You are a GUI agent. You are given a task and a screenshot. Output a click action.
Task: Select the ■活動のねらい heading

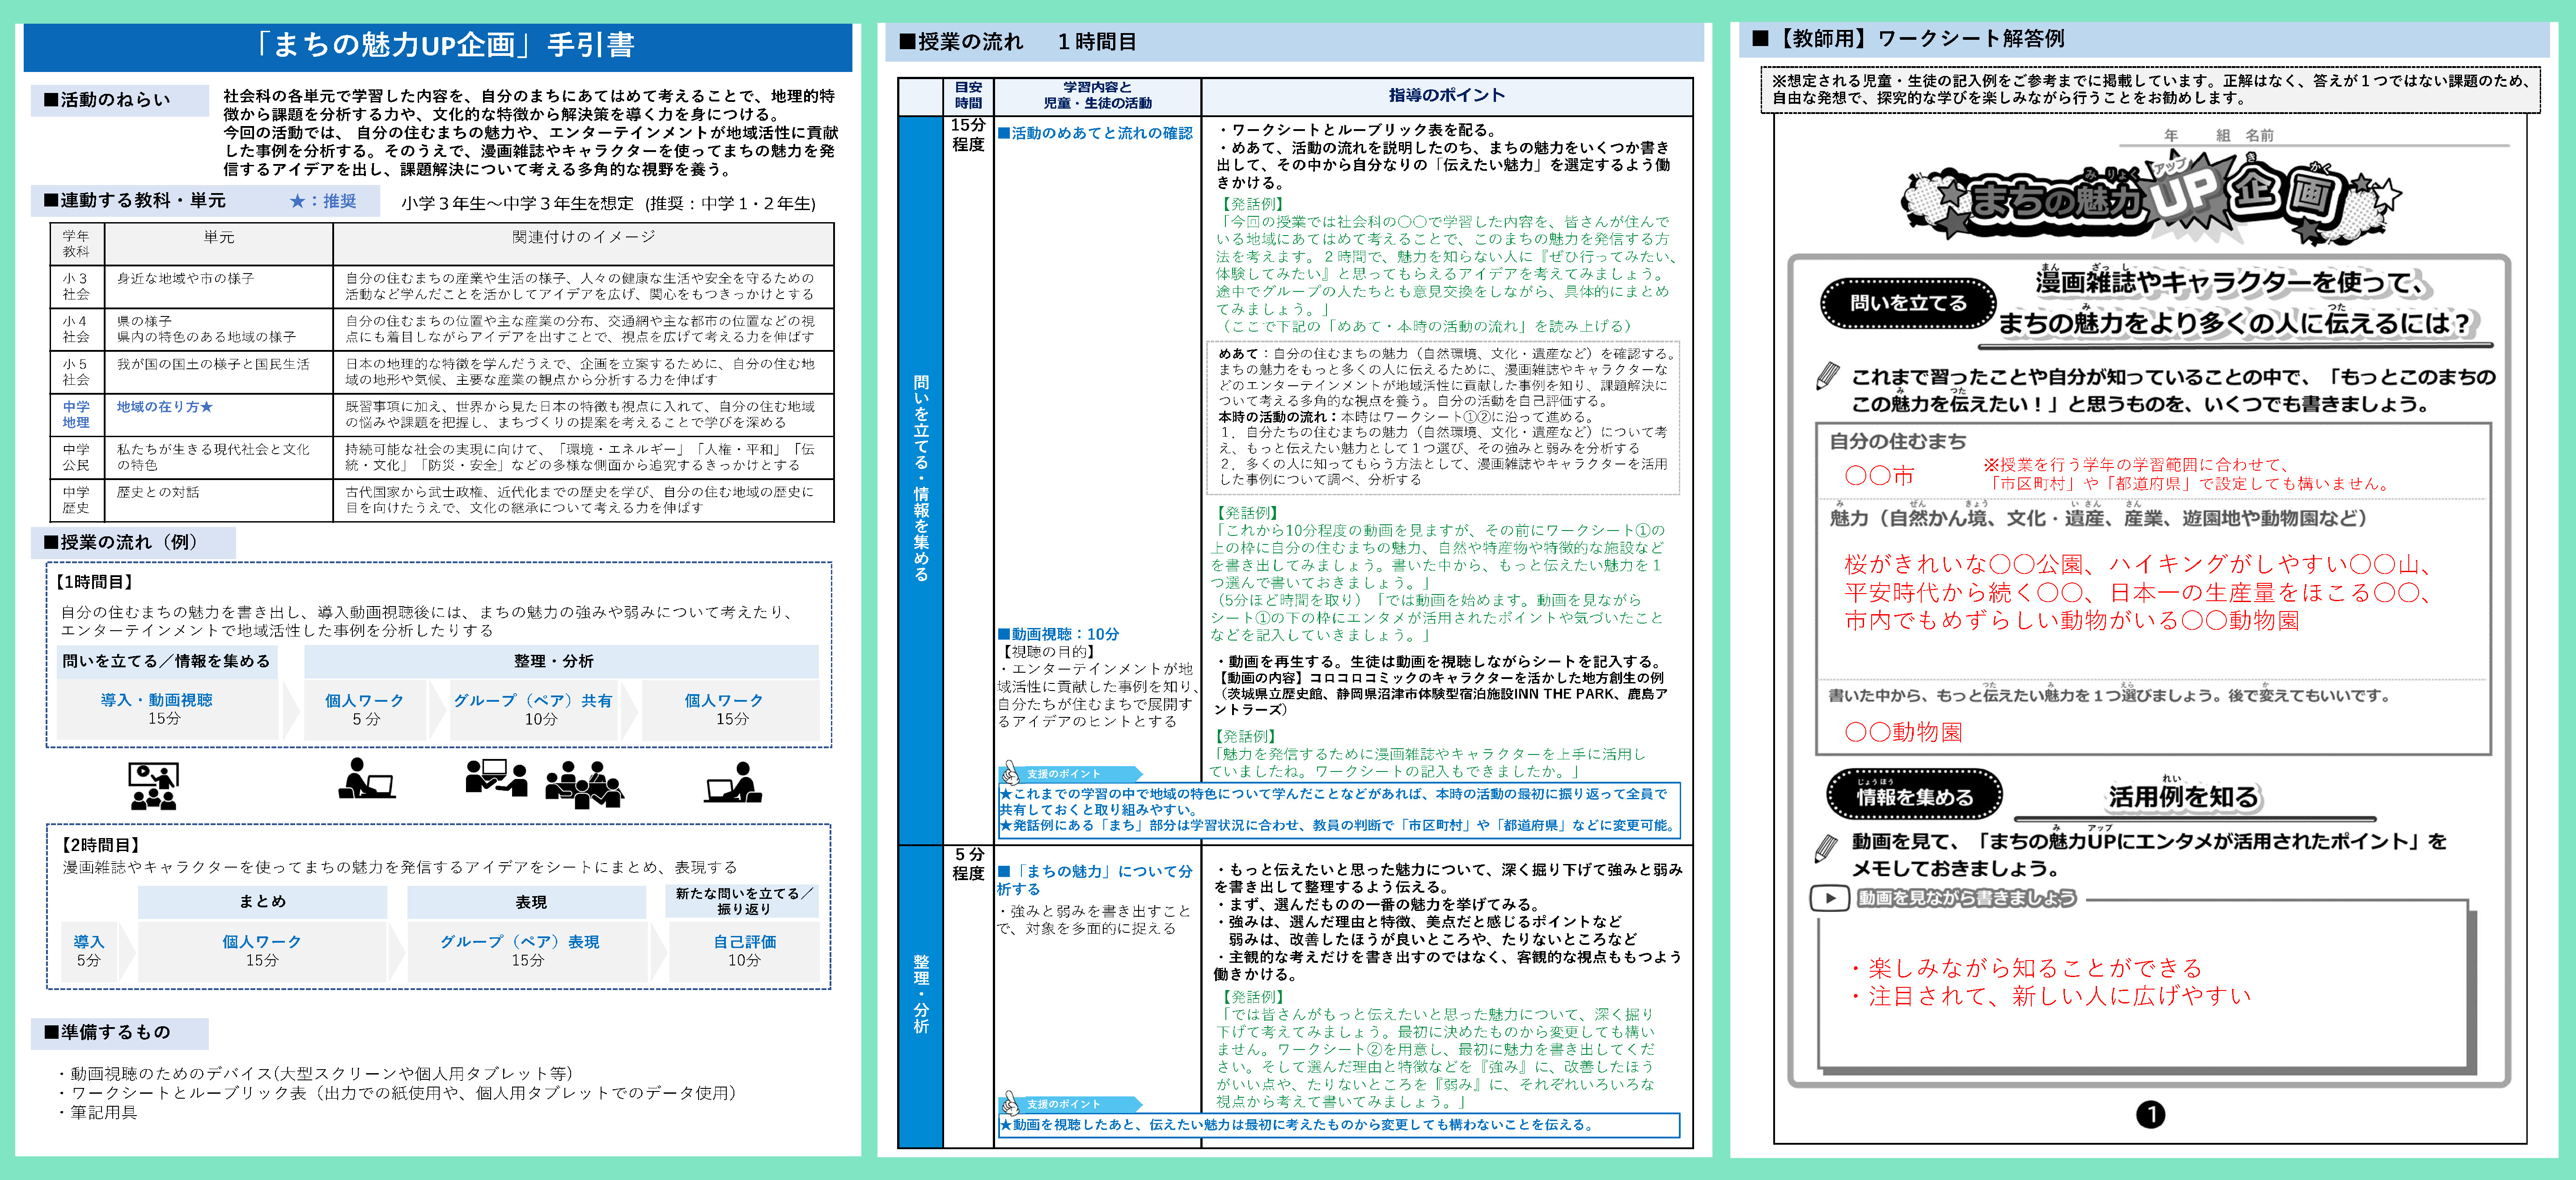119,100
